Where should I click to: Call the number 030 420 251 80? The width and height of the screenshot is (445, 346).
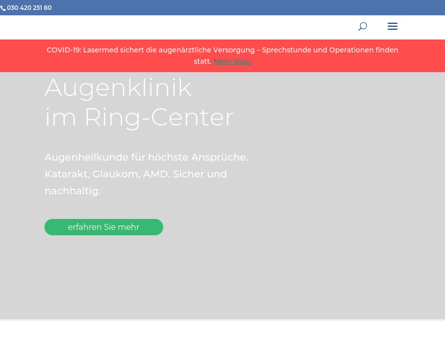pos(29,7)
